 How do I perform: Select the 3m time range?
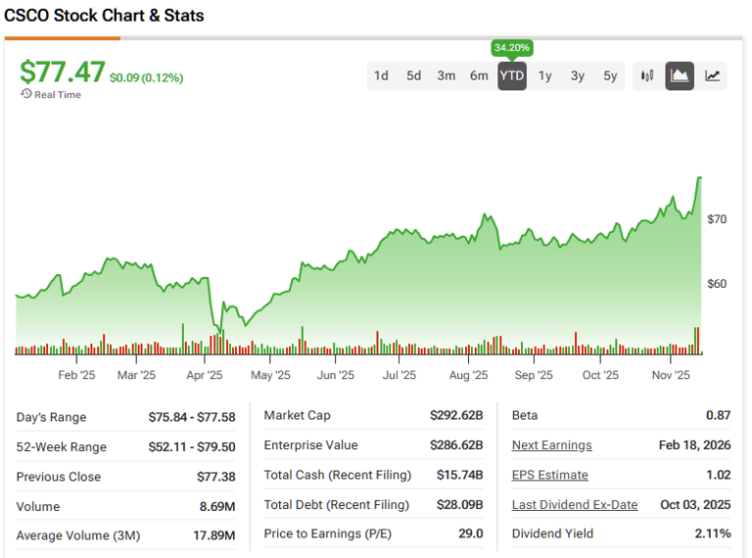pyautogui.click(x=446, y=75)
